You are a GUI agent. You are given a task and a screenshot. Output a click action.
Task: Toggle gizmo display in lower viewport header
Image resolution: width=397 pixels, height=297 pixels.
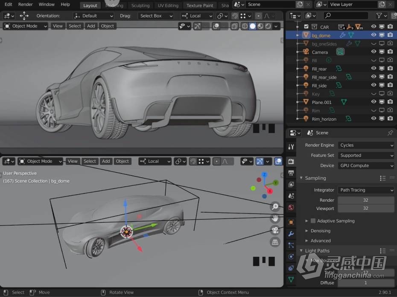click(260, 161)
